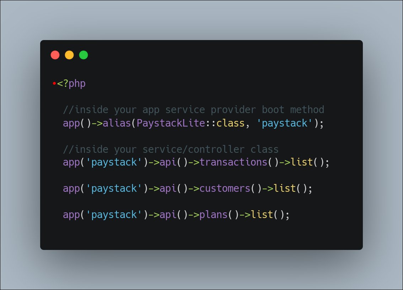Click the service/controller class comment
Screen dimensions: 403x290
click(171, 149)
